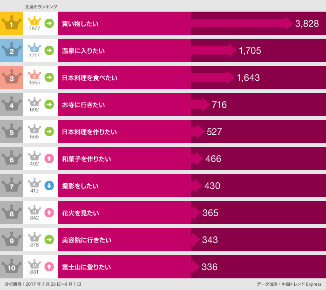Image resolution: width=326 pixels, height=290 pixels.
Task: Click the salmon rank 3 crown
Action: tap(12, 77)
